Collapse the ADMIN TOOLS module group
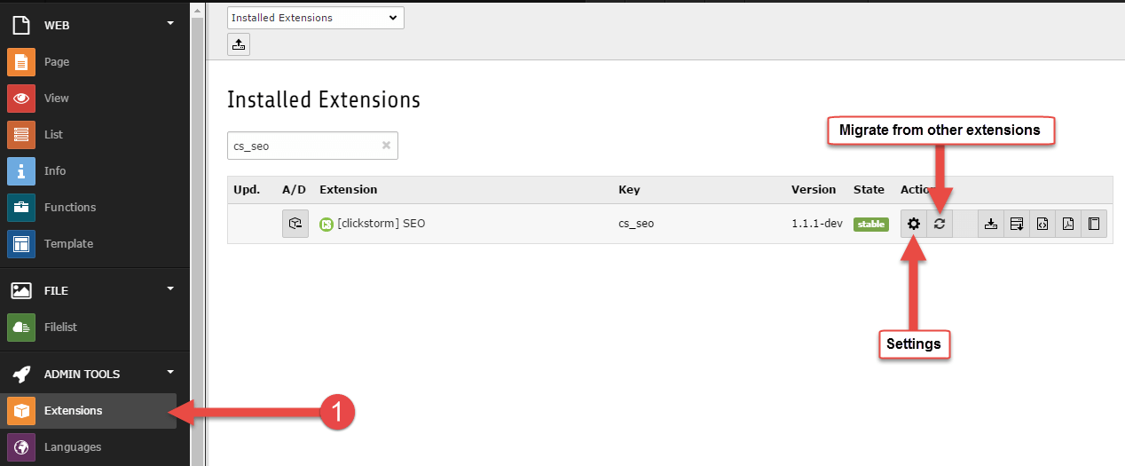The width and height of the screenshot is (1125, 466). pos(170,373)
